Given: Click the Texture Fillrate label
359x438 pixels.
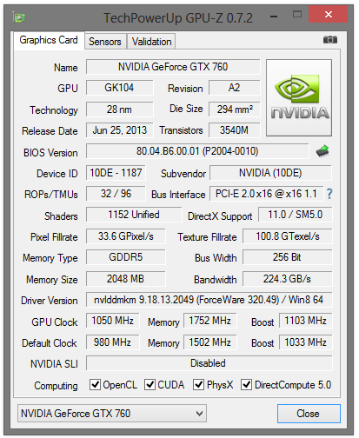Looking at the screenshot, I should pos(207,237).
